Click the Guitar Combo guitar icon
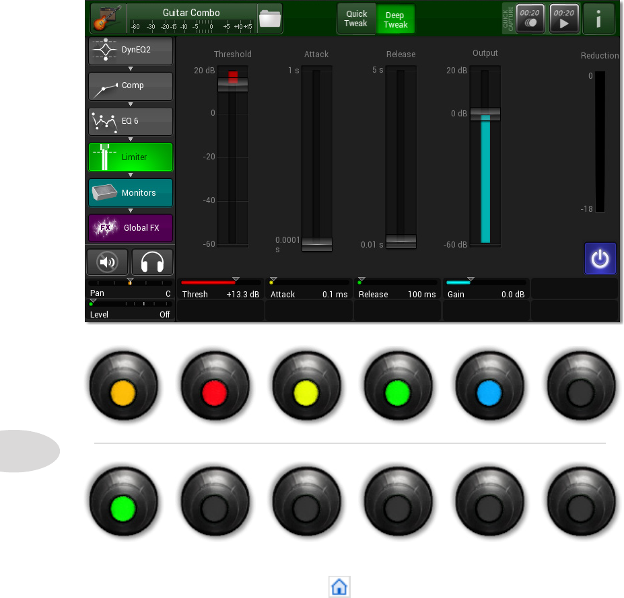624x598 pixels. point(108,18)
